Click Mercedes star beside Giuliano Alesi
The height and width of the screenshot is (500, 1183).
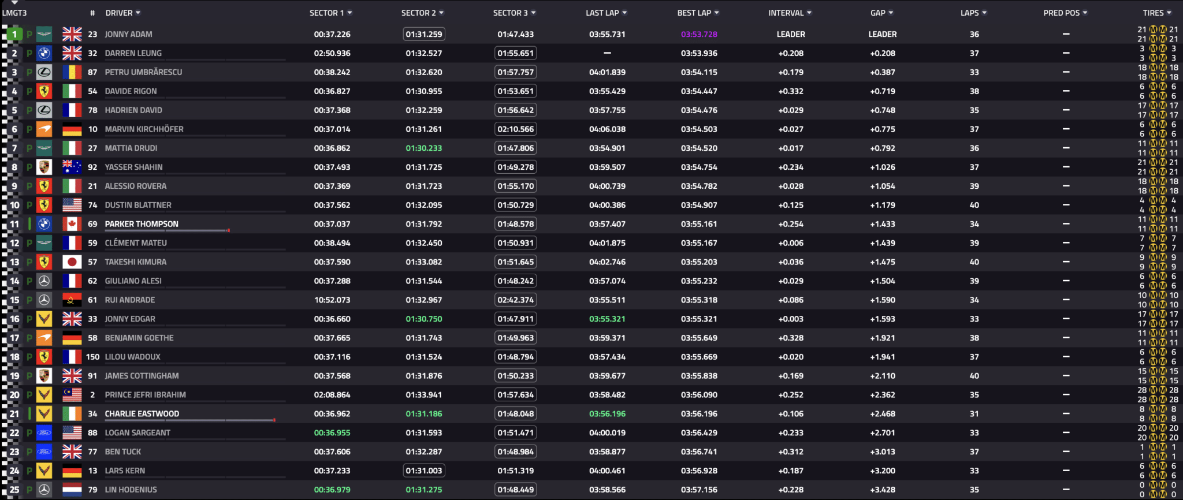[x=44, y=281]
